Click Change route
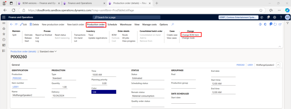The image size is (291, 109). point(188,38)
